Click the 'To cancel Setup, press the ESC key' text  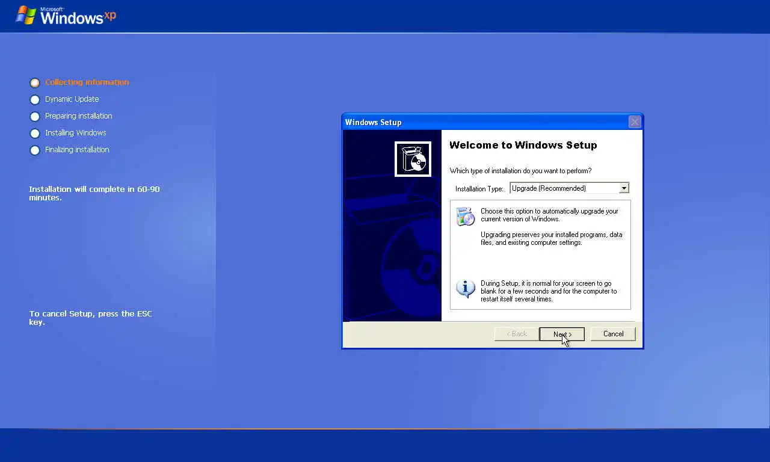pos(90,318)
